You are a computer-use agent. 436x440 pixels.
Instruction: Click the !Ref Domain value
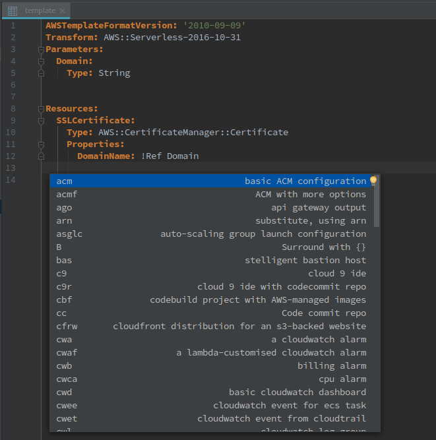tap(170, 156)
